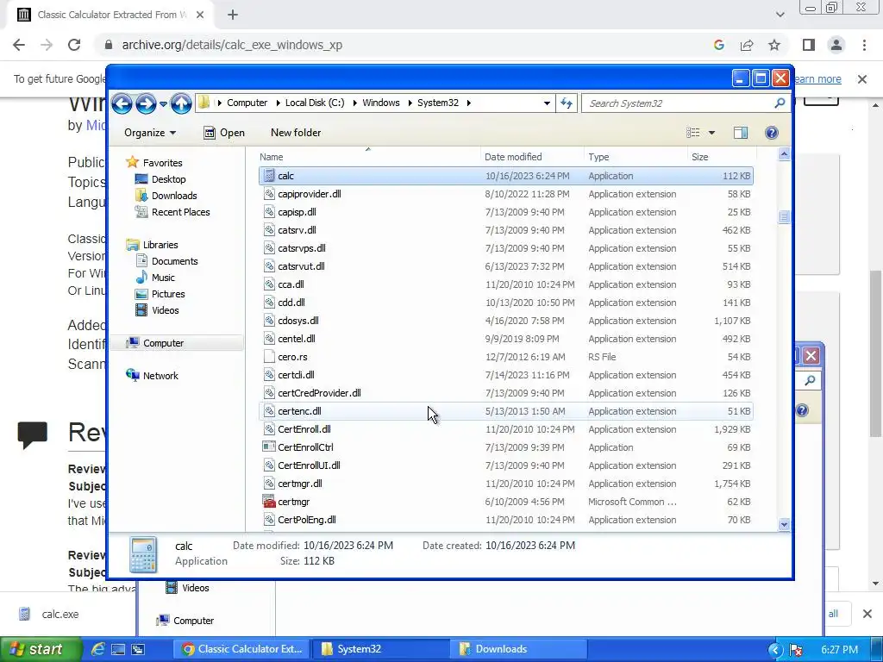Open the view options dropdown arrow
This screenshot has height=662, width=883.
click(711, 133)
